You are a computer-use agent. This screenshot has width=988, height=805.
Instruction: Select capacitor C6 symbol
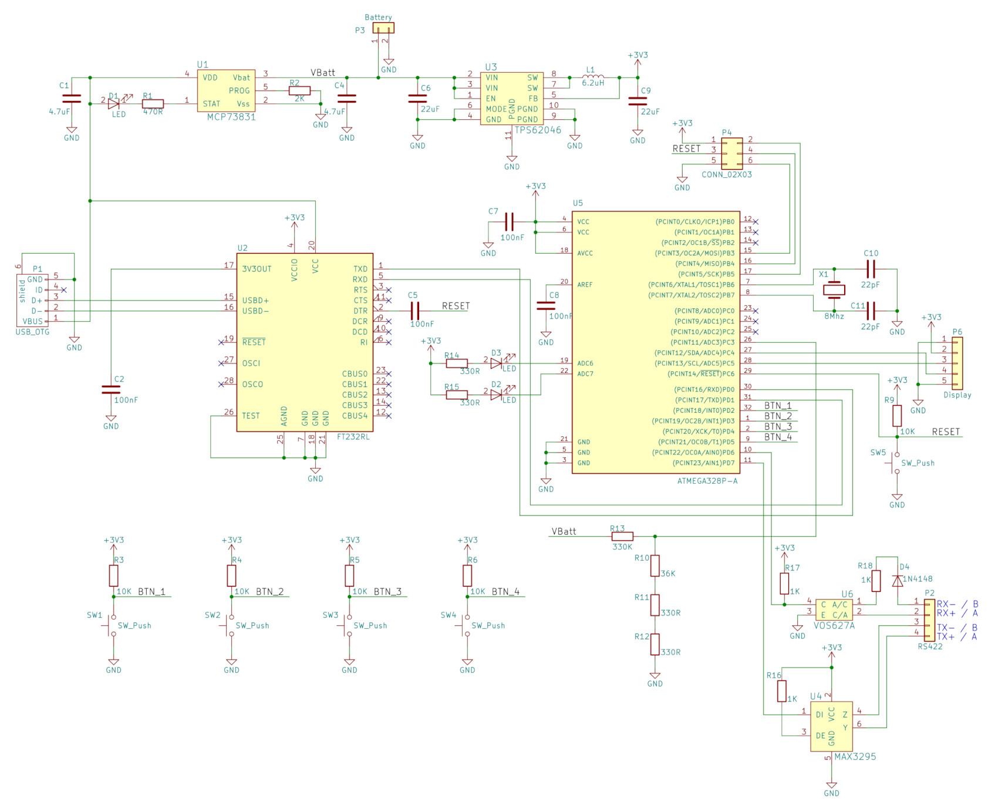[417, 98]
